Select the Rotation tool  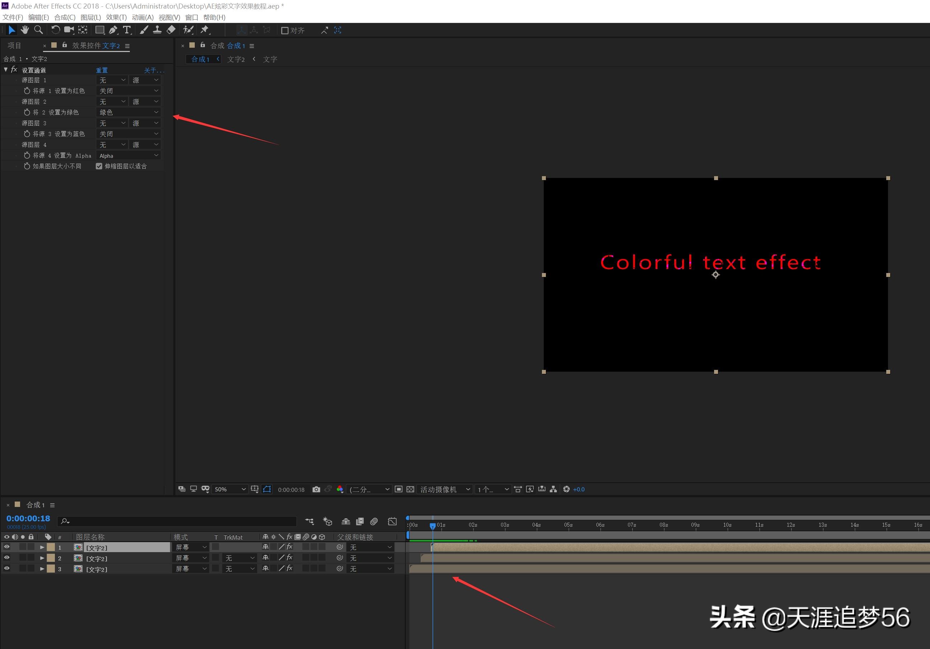click(56, 30)
